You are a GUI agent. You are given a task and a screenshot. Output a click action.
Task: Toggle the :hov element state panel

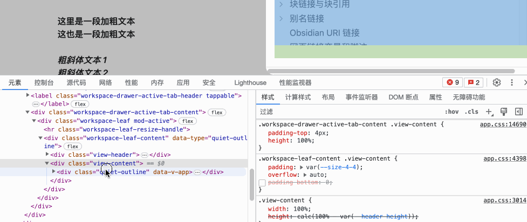pyautogui.click(x=451, y=112)
